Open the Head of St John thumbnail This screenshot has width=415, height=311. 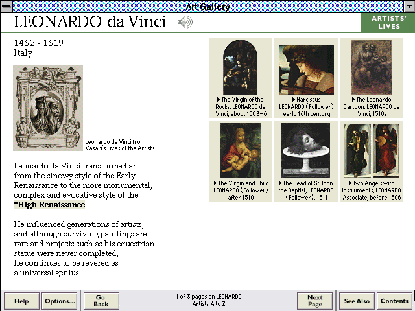(x=305, y=150)
